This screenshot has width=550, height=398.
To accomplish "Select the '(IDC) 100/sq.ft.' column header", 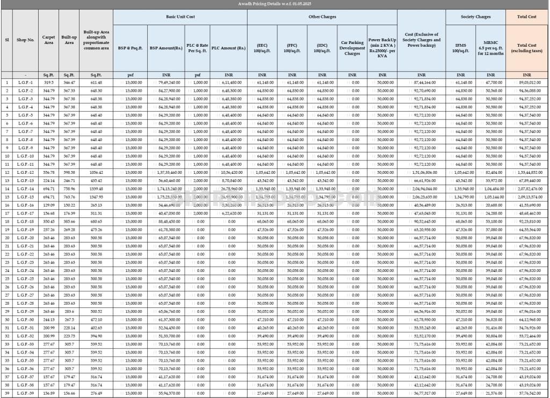I will (322, 48).
